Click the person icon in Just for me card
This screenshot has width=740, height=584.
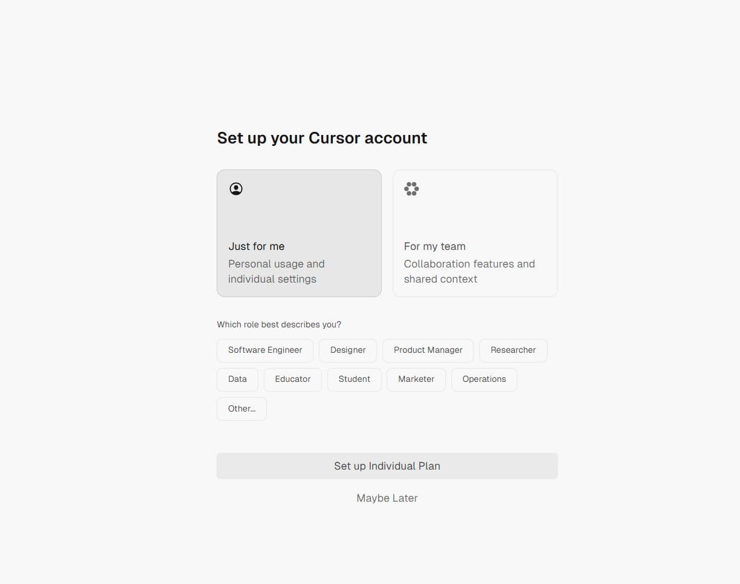pos(236,189)
